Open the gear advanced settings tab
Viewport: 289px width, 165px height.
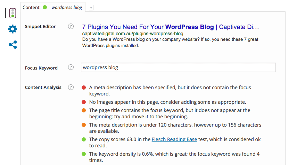pos(13,29)
